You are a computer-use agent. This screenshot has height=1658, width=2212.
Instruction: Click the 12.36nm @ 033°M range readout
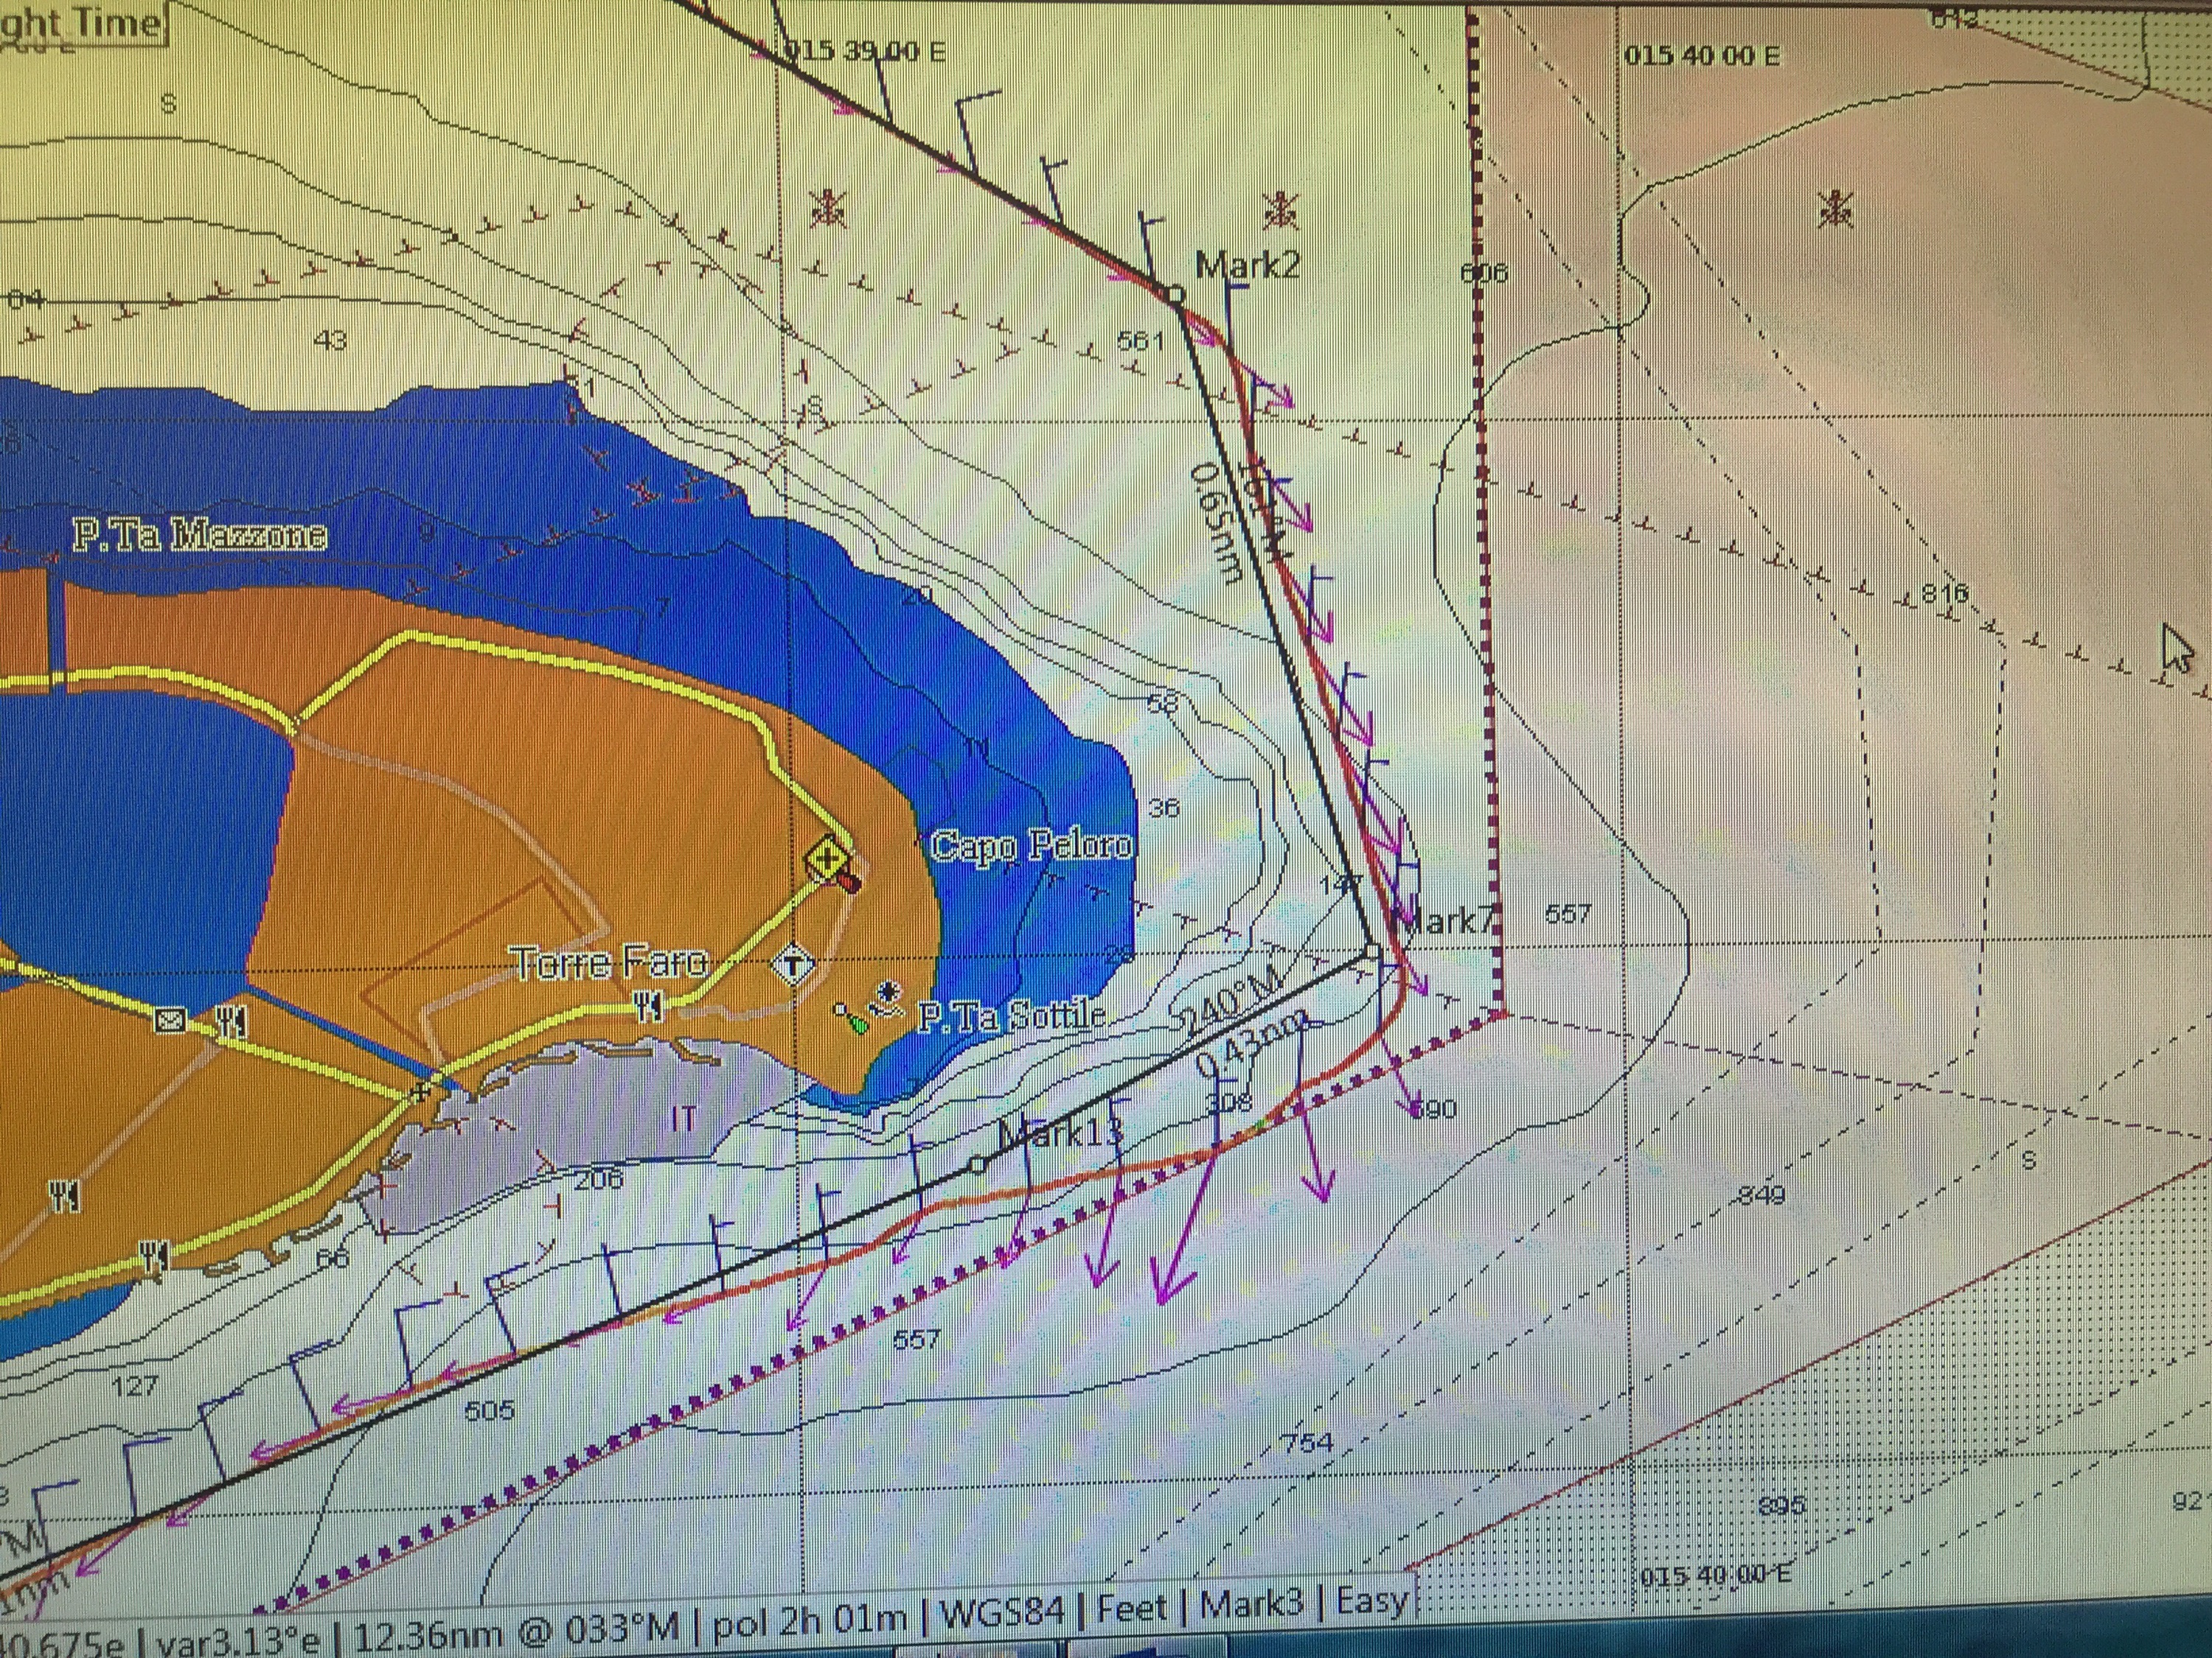tap(516, 1634)
